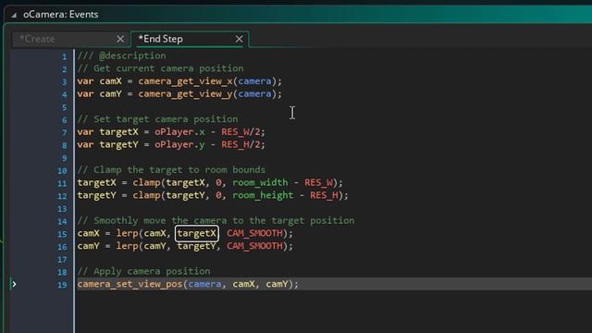Click RES_H at end of line 12
The image size is (592, 333).
[x=325, y=195]
